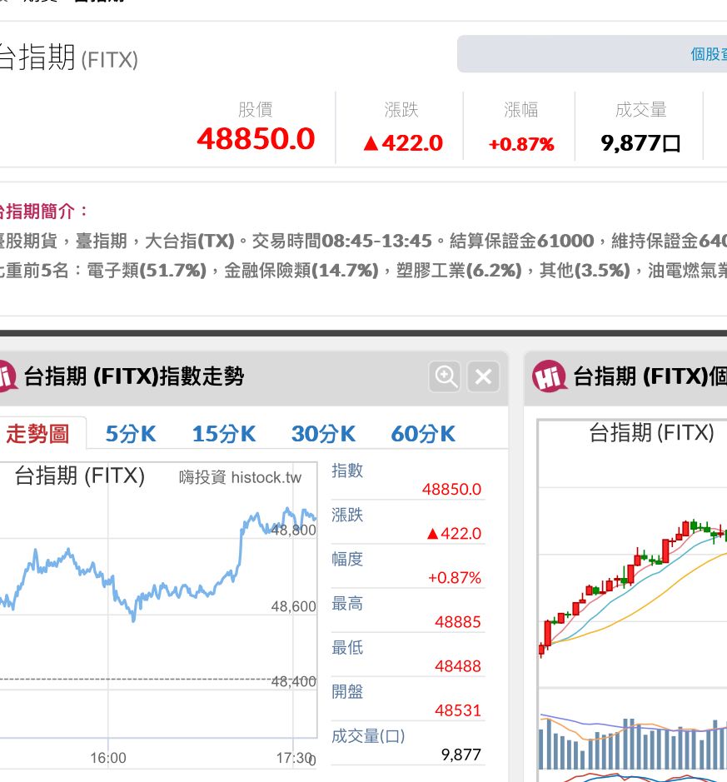Click the red 48850.0 price value
The height and width of the screenshot is (782, 727).
click(256, 138)
